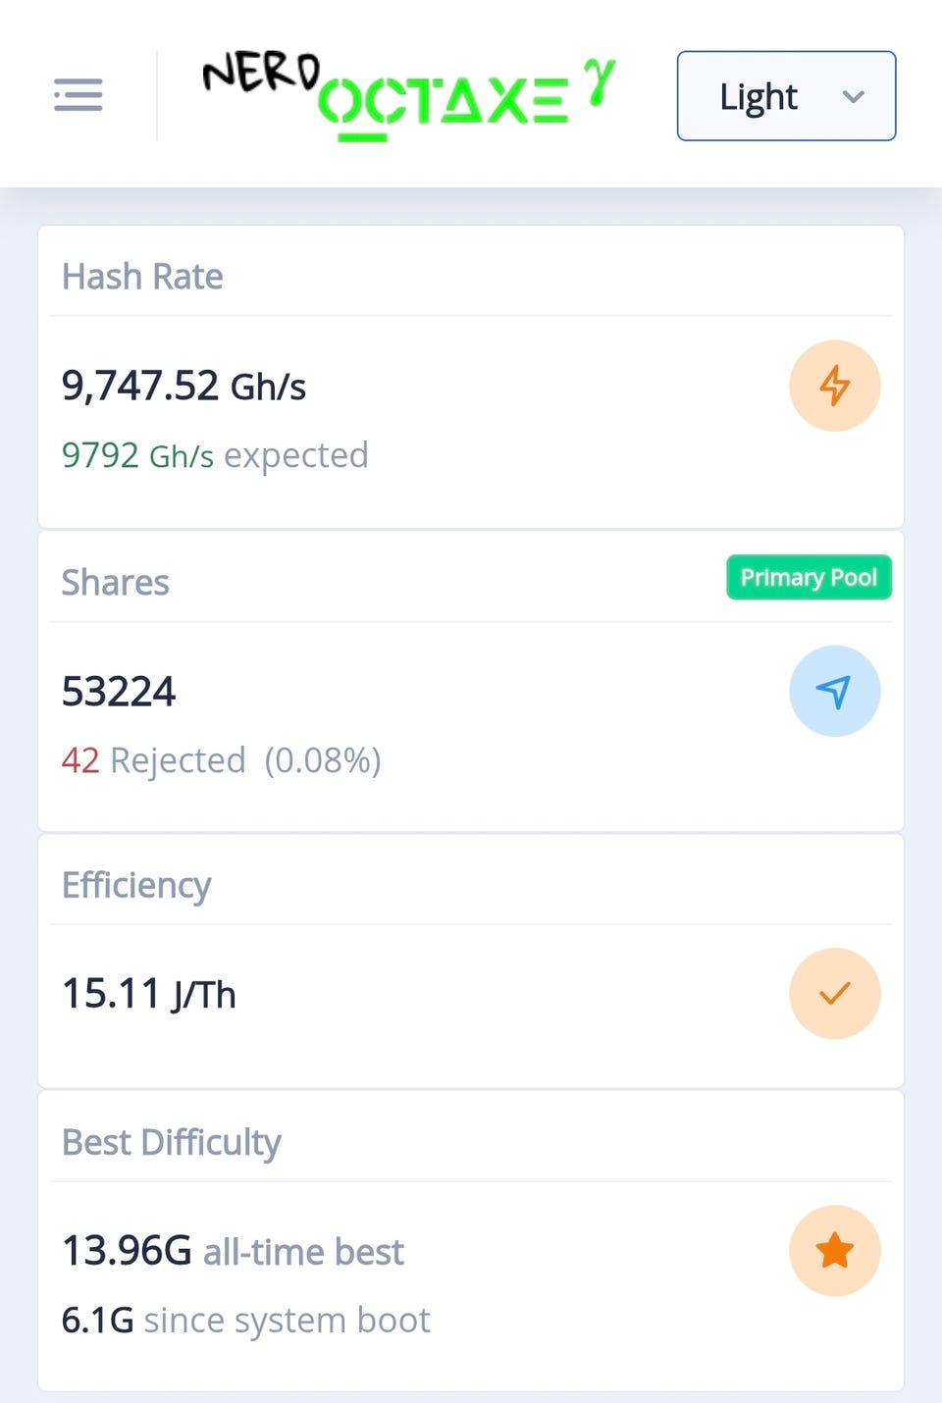The width and height of the screenshot is (942, 1403).
Task: Open the Light theme dropdown
Action: point(786,96)
